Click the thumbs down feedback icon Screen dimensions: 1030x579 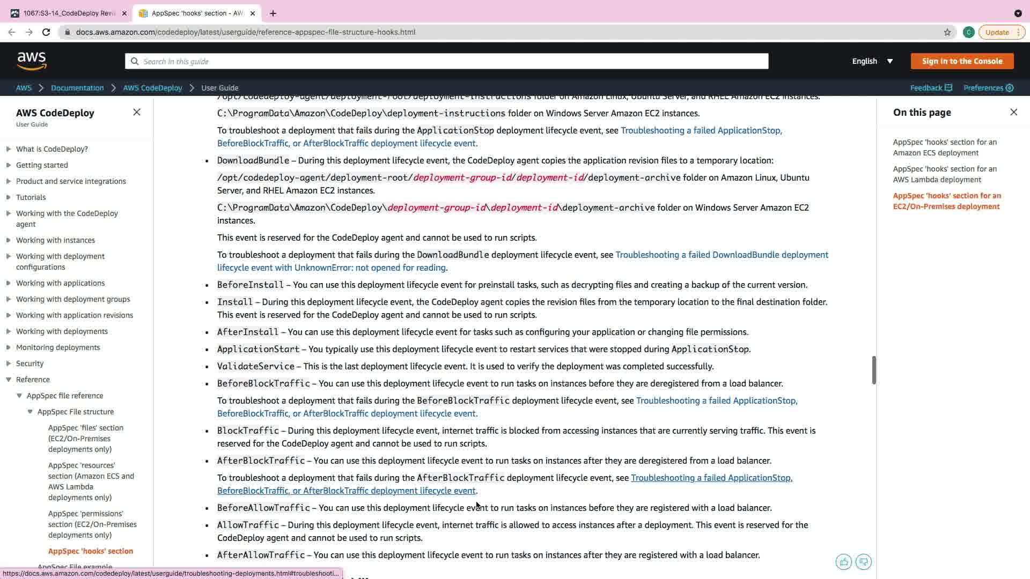(863, 562)
